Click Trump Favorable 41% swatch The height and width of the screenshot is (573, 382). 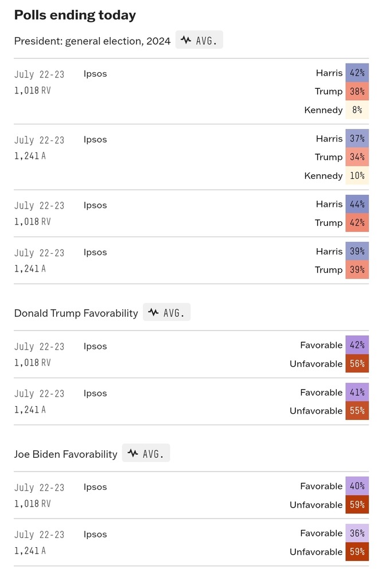point(357,392)
